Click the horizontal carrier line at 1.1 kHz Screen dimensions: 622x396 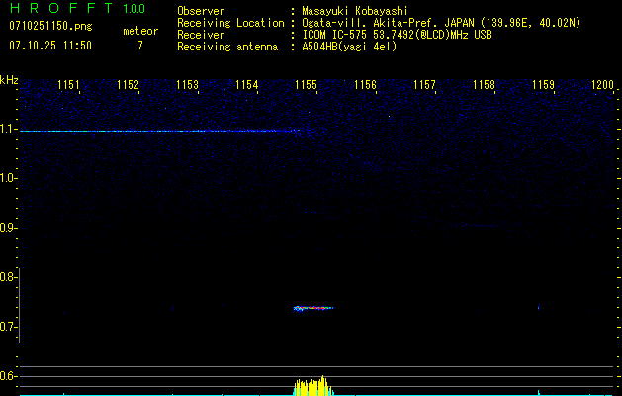click(x=158, y=131)
